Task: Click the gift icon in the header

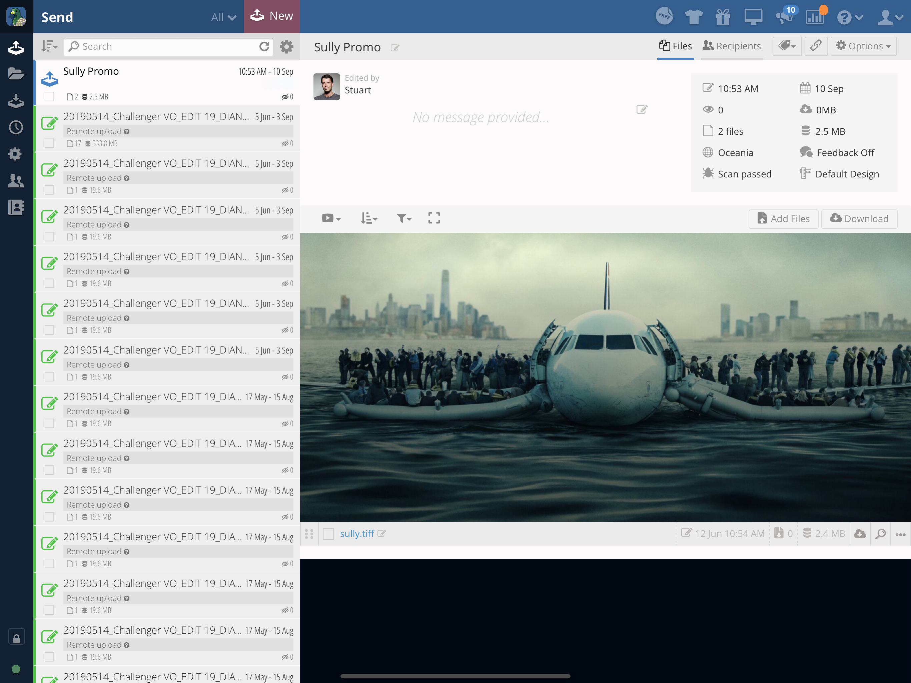Action: coord(723,17)
